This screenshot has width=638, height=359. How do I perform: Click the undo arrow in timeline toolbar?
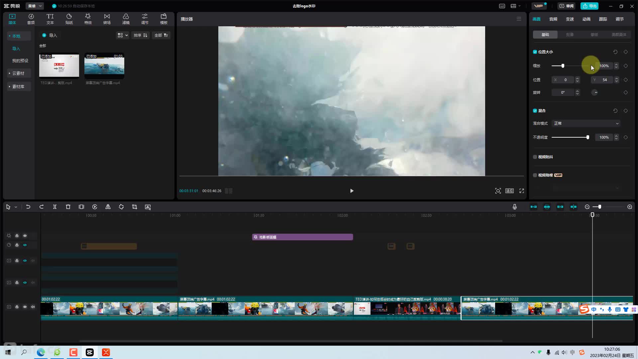point(28,207)
